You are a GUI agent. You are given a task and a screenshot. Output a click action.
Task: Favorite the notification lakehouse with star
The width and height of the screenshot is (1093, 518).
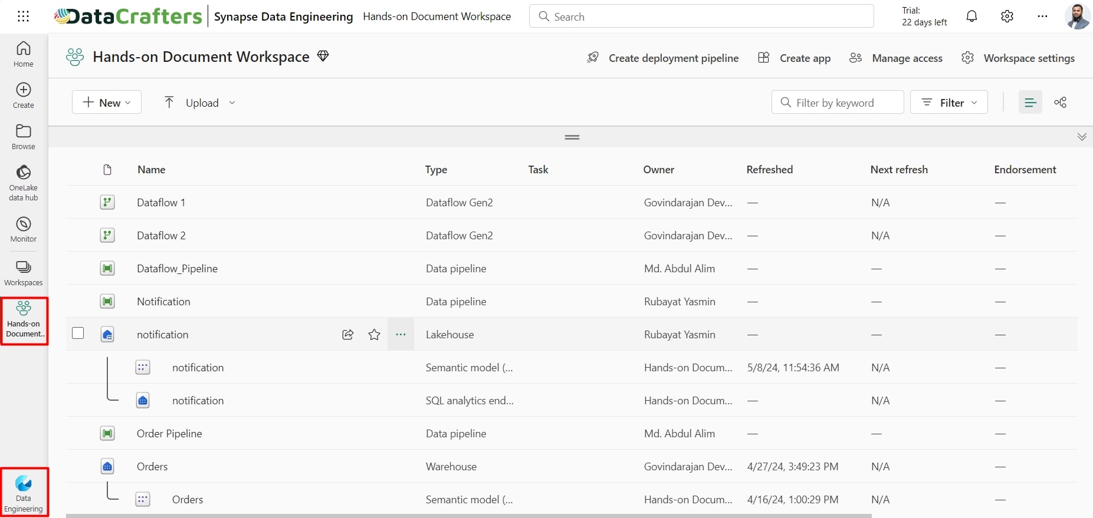point(374,335)
